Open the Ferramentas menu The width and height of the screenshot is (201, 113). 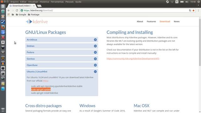[x=57, y=2]
